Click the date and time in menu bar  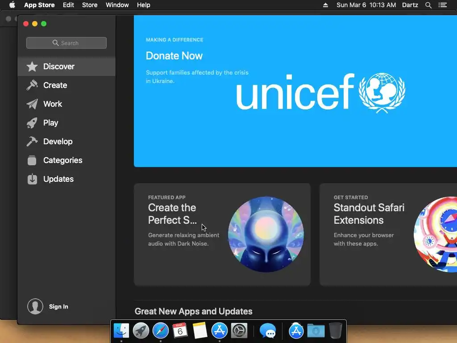[366, 5]
